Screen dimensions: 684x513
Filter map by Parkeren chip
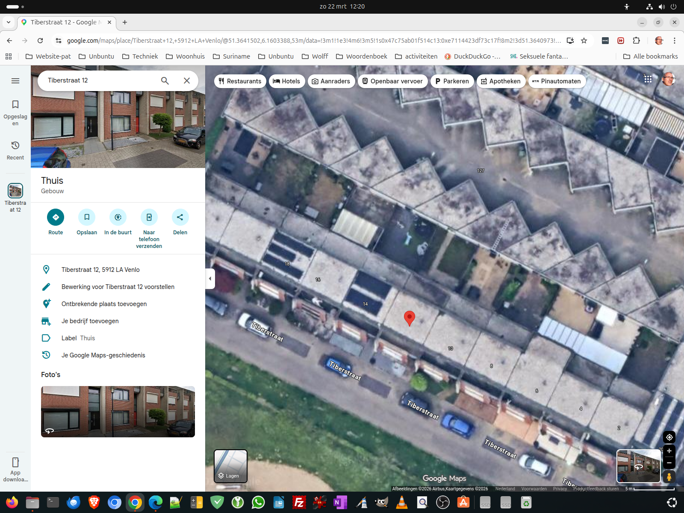[452, 81]
